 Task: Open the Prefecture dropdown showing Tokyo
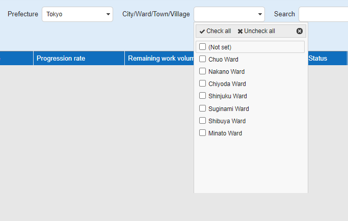click(x=77, y=14)
